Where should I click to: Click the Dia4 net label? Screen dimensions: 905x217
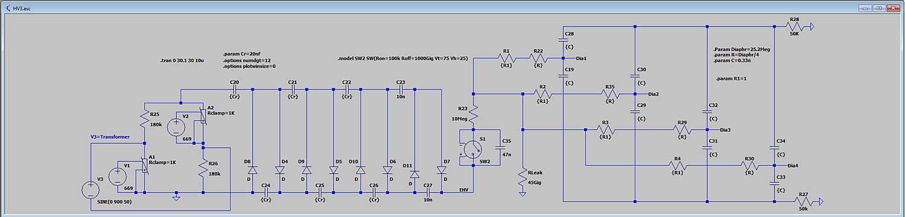(x=793, y=165)
